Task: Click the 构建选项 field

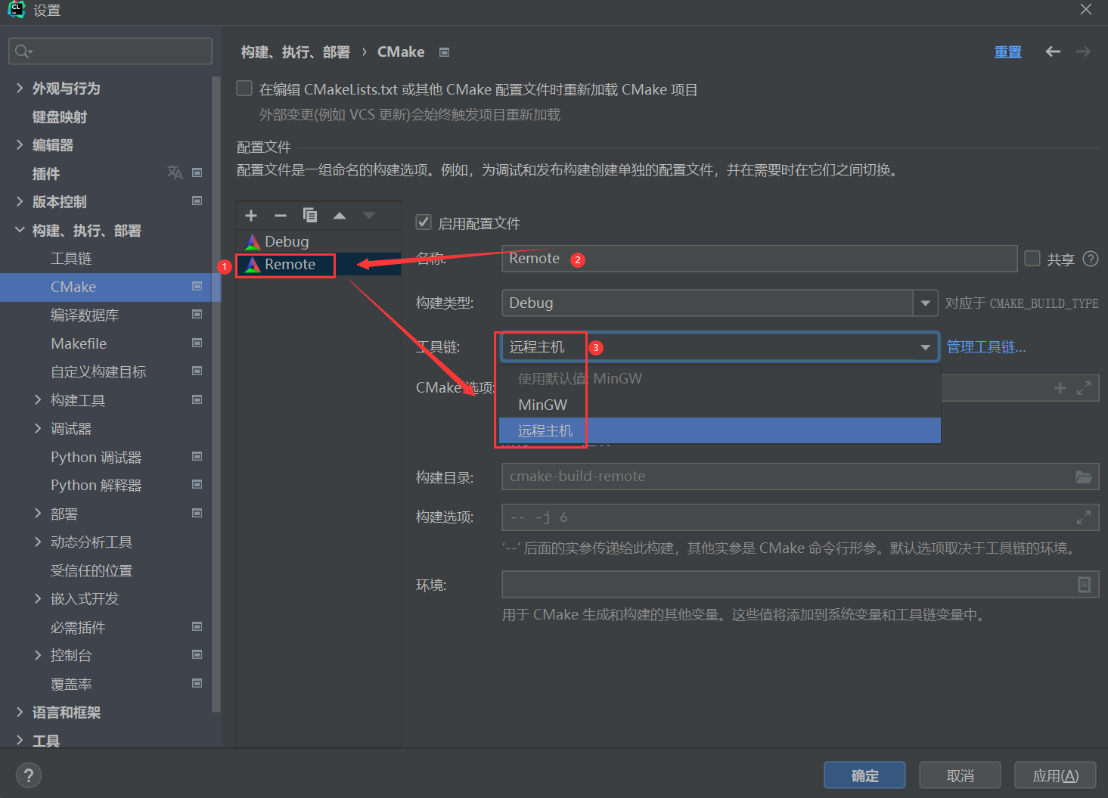Action: click(x=800, y=517)
